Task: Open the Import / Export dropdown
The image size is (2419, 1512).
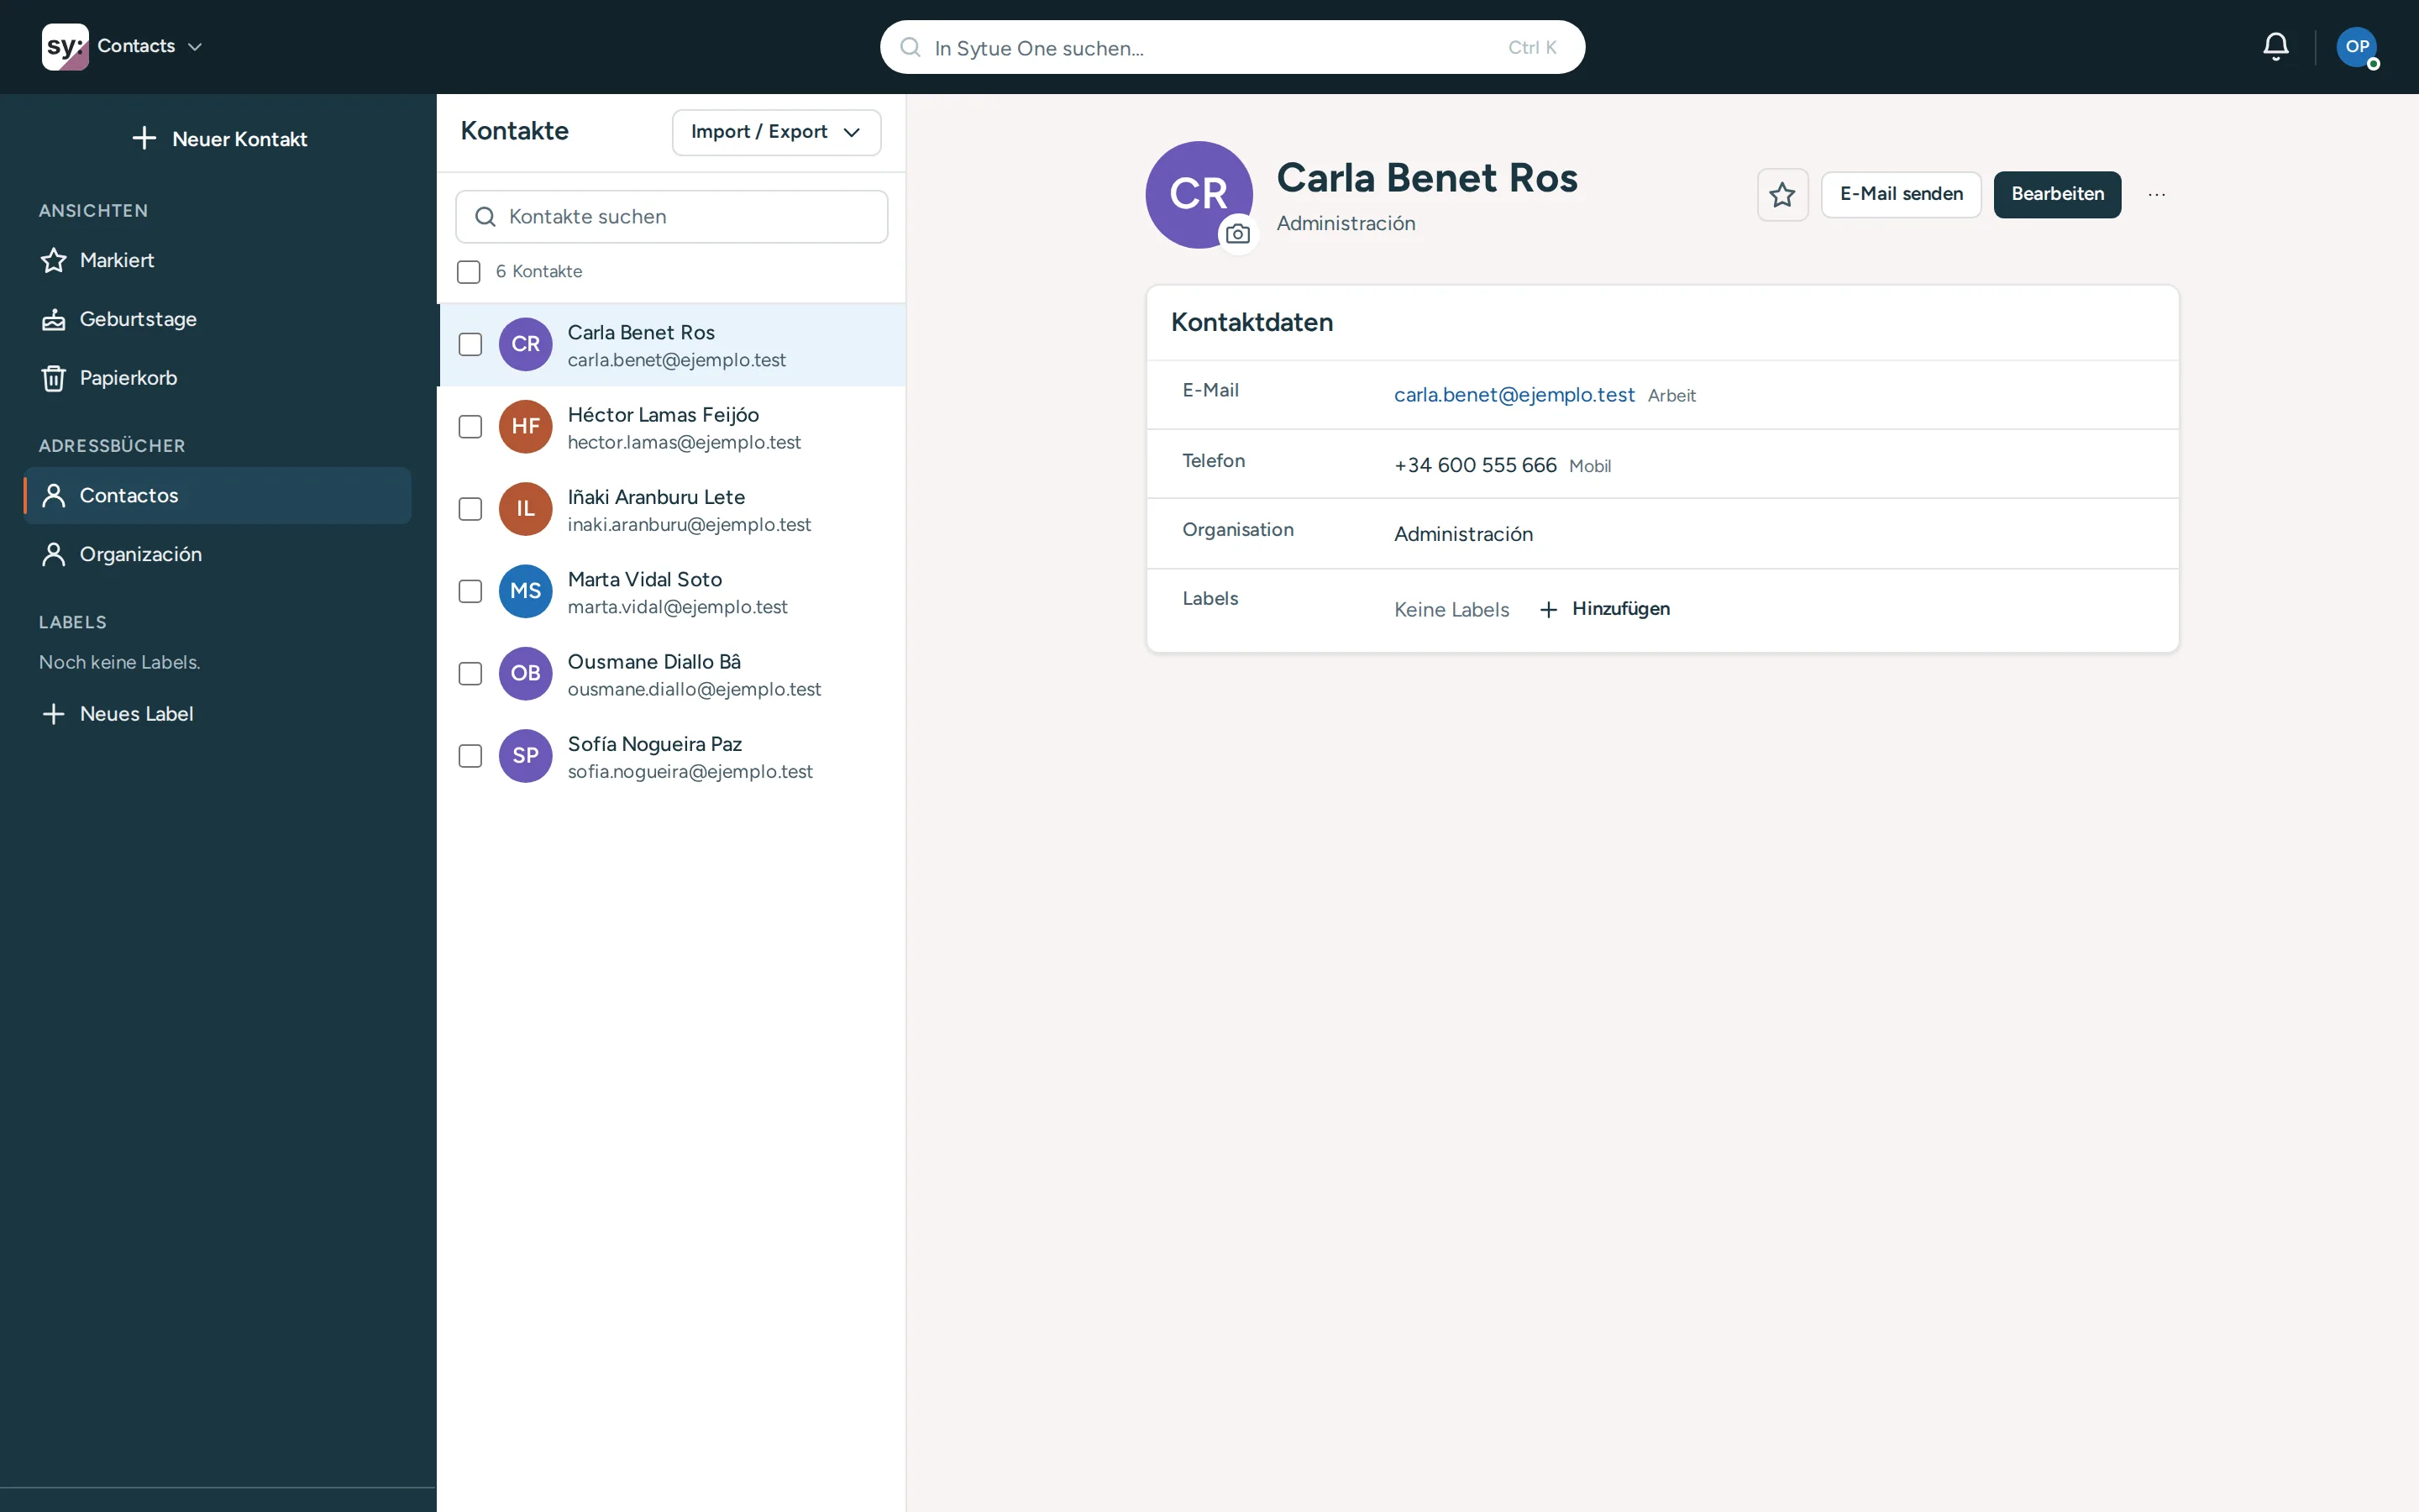Action: pos(777,132)
